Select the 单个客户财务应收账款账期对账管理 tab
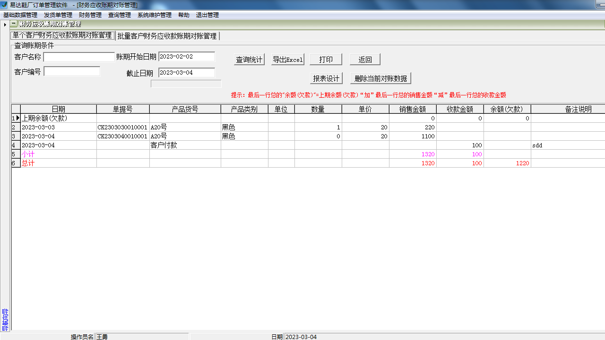This screenshot has height=340, width=605. click(x=61, y=35)
